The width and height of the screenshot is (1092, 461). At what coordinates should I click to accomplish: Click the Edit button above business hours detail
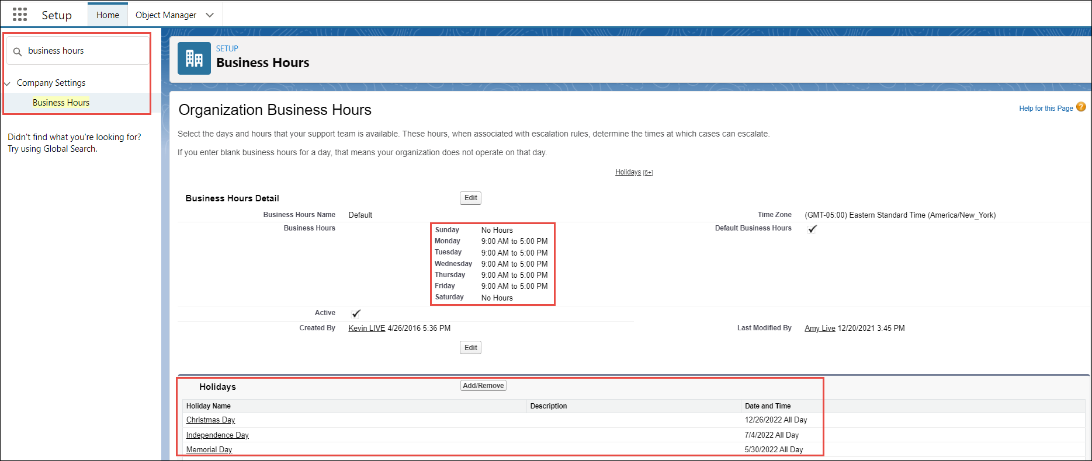click(470, 198)
